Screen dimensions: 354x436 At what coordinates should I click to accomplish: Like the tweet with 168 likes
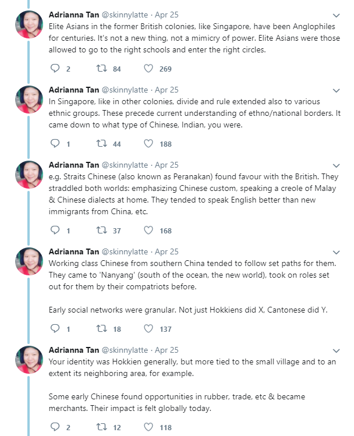148,231
